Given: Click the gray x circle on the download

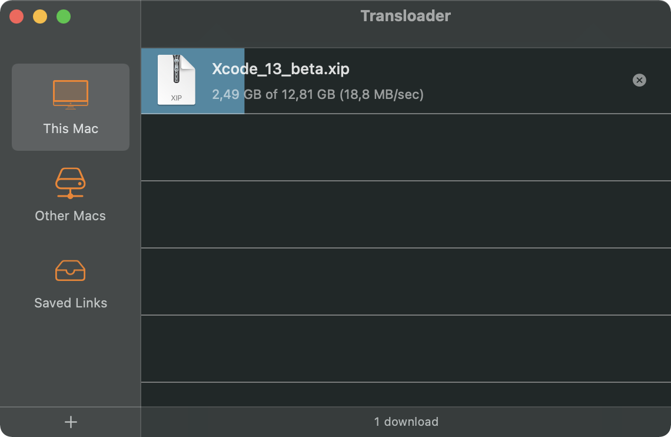Looking at the screenshot, I should click(x=639, y=80).
